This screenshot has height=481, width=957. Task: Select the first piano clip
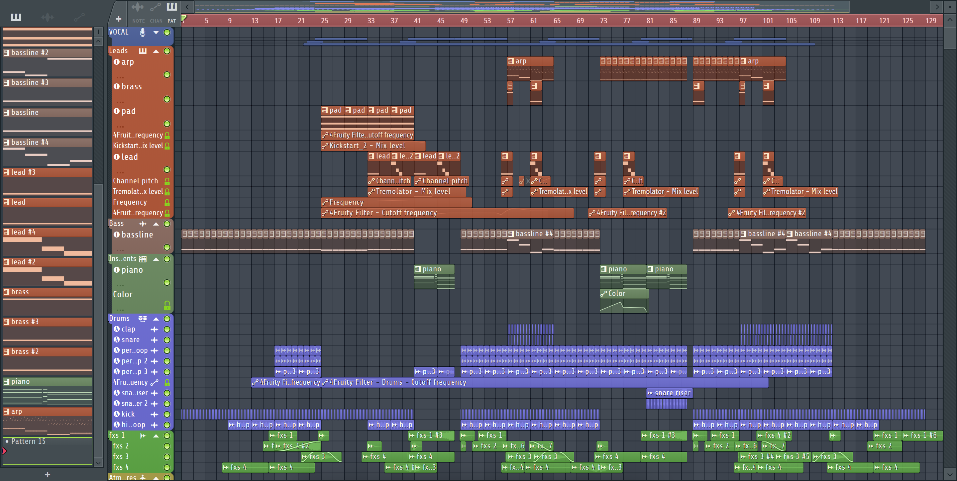click(434, 276)
